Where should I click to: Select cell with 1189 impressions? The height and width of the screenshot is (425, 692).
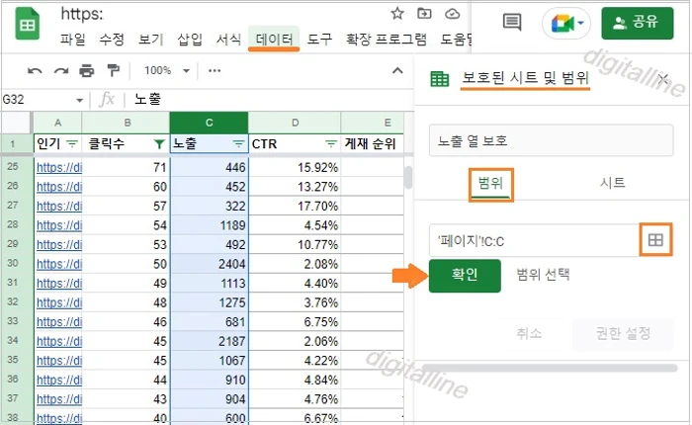210,225
